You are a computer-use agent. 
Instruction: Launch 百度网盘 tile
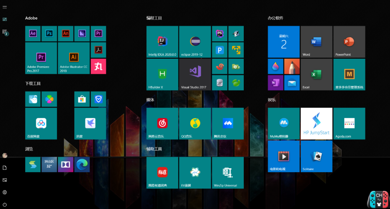click(41, 124)
